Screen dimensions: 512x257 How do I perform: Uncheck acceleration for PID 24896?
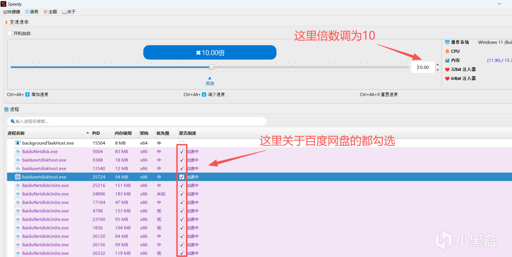tap(182, 194)
